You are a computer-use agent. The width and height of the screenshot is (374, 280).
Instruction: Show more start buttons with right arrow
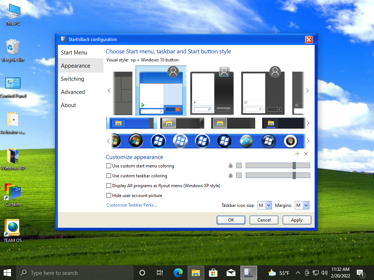(x=308, y=141)
